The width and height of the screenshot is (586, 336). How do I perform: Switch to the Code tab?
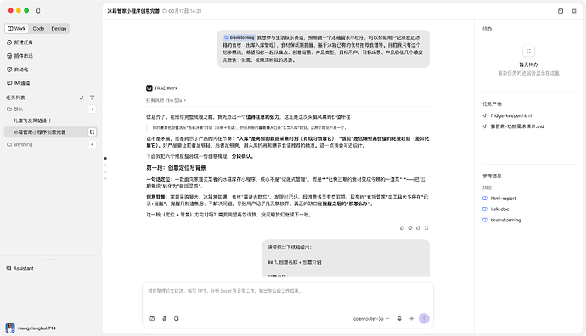[x=38, y=28]
